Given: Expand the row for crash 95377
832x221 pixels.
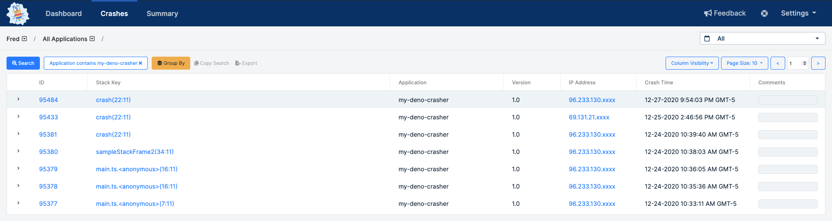Looking at the screenshot, I should (18, 203).
